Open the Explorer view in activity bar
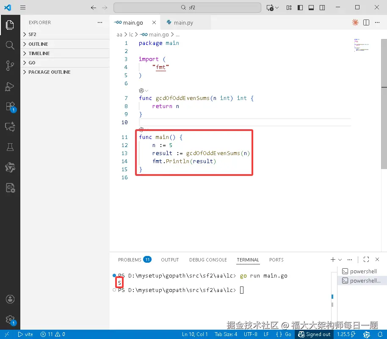 [x=10, y=25]
